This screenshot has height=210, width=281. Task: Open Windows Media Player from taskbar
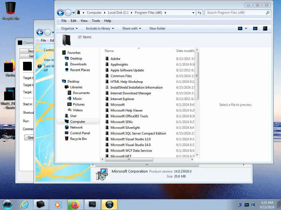pos(58,205)
